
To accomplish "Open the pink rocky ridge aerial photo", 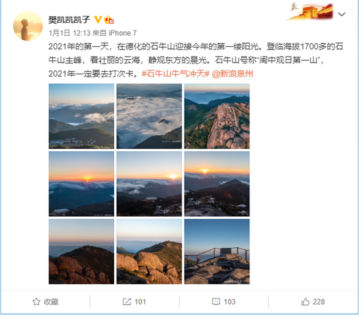I will 217,116.
